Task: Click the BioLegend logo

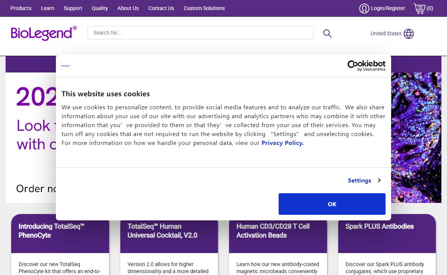Action: pos(44,33)
